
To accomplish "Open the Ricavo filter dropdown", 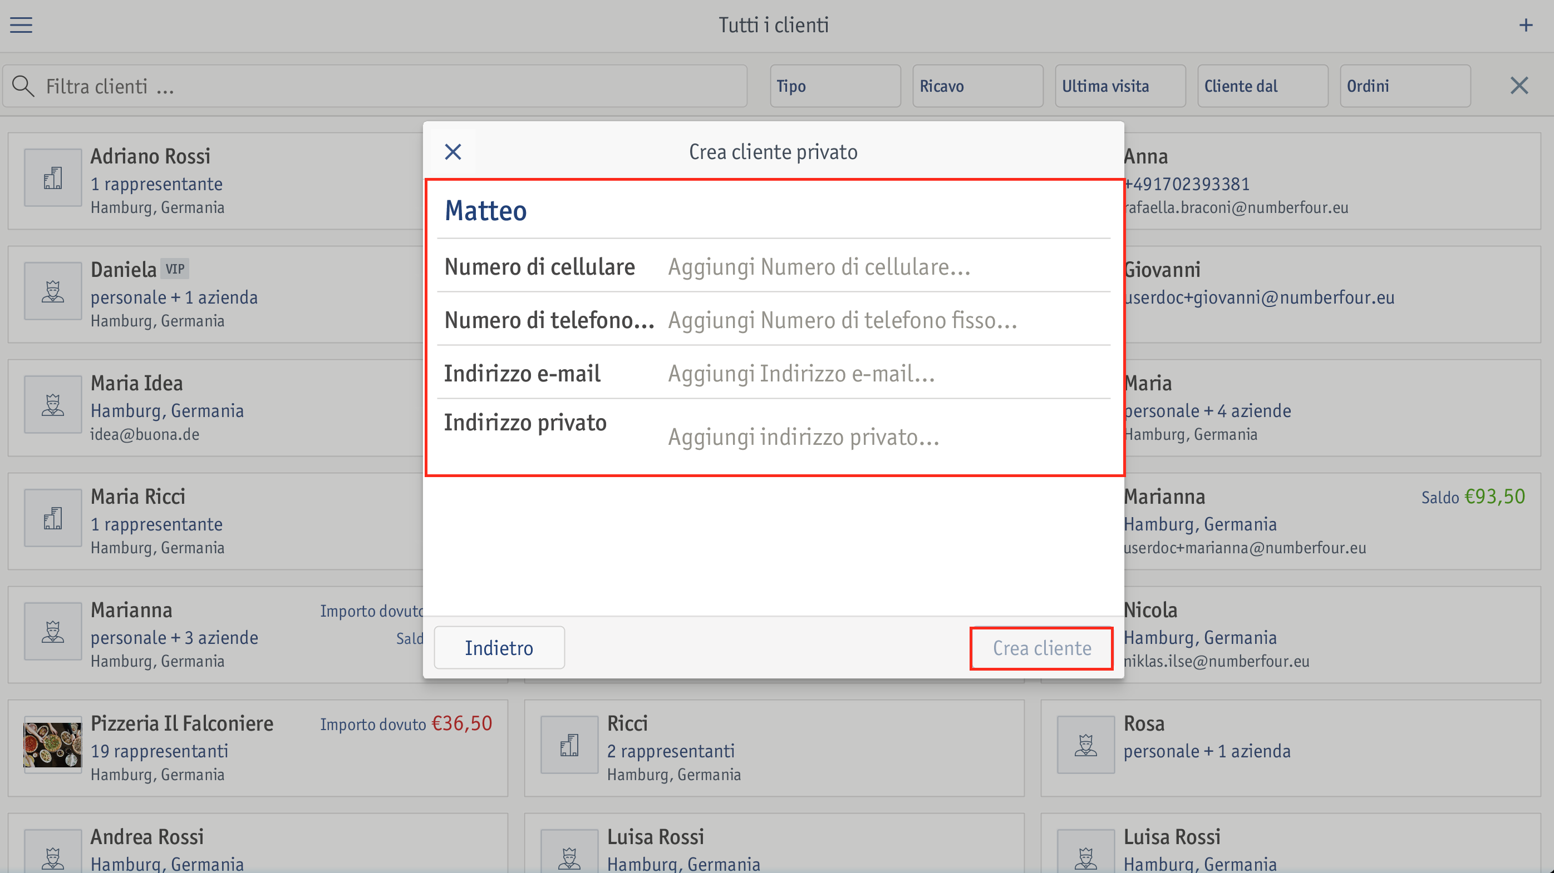I will tap(977, 86).
